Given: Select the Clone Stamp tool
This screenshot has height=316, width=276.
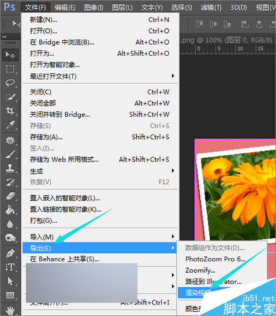Looking at the screenshot, I should coord(10,168).
